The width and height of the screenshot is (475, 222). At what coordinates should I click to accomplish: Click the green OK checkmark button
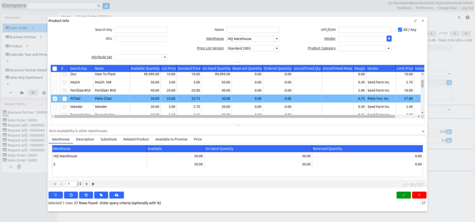click(x=404, y=195)
